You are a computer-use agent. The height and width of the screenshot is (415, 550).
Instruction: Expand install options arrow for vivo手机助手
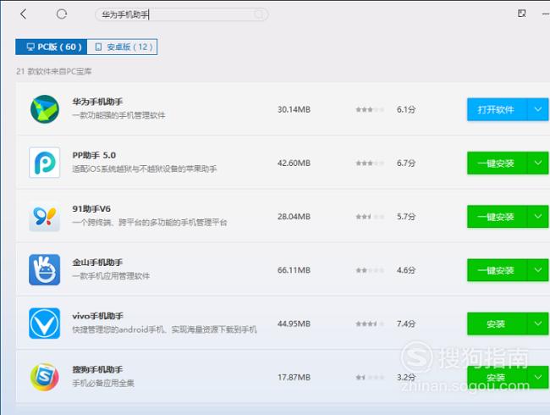537,324
